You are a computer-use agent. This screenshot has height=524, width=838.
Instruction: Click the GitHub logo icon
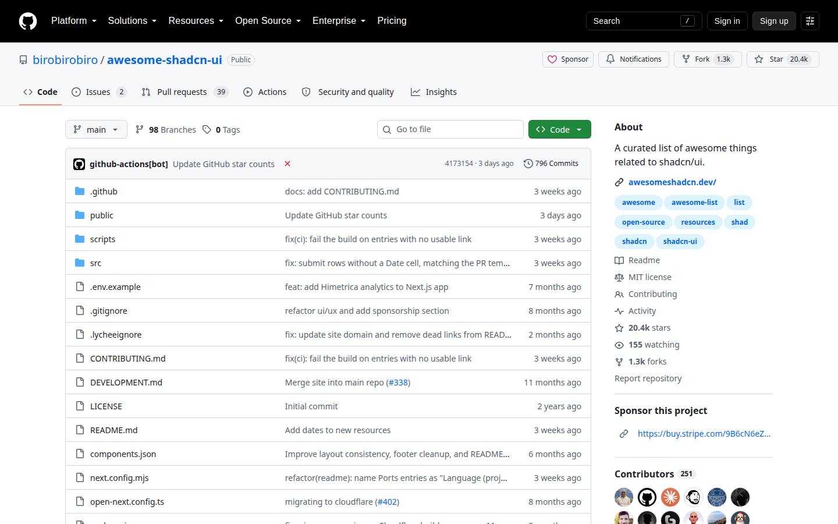tap(28, 21)
